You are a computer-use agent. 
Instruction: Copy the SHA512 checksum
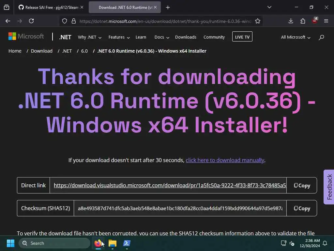(x=302, y=208)
